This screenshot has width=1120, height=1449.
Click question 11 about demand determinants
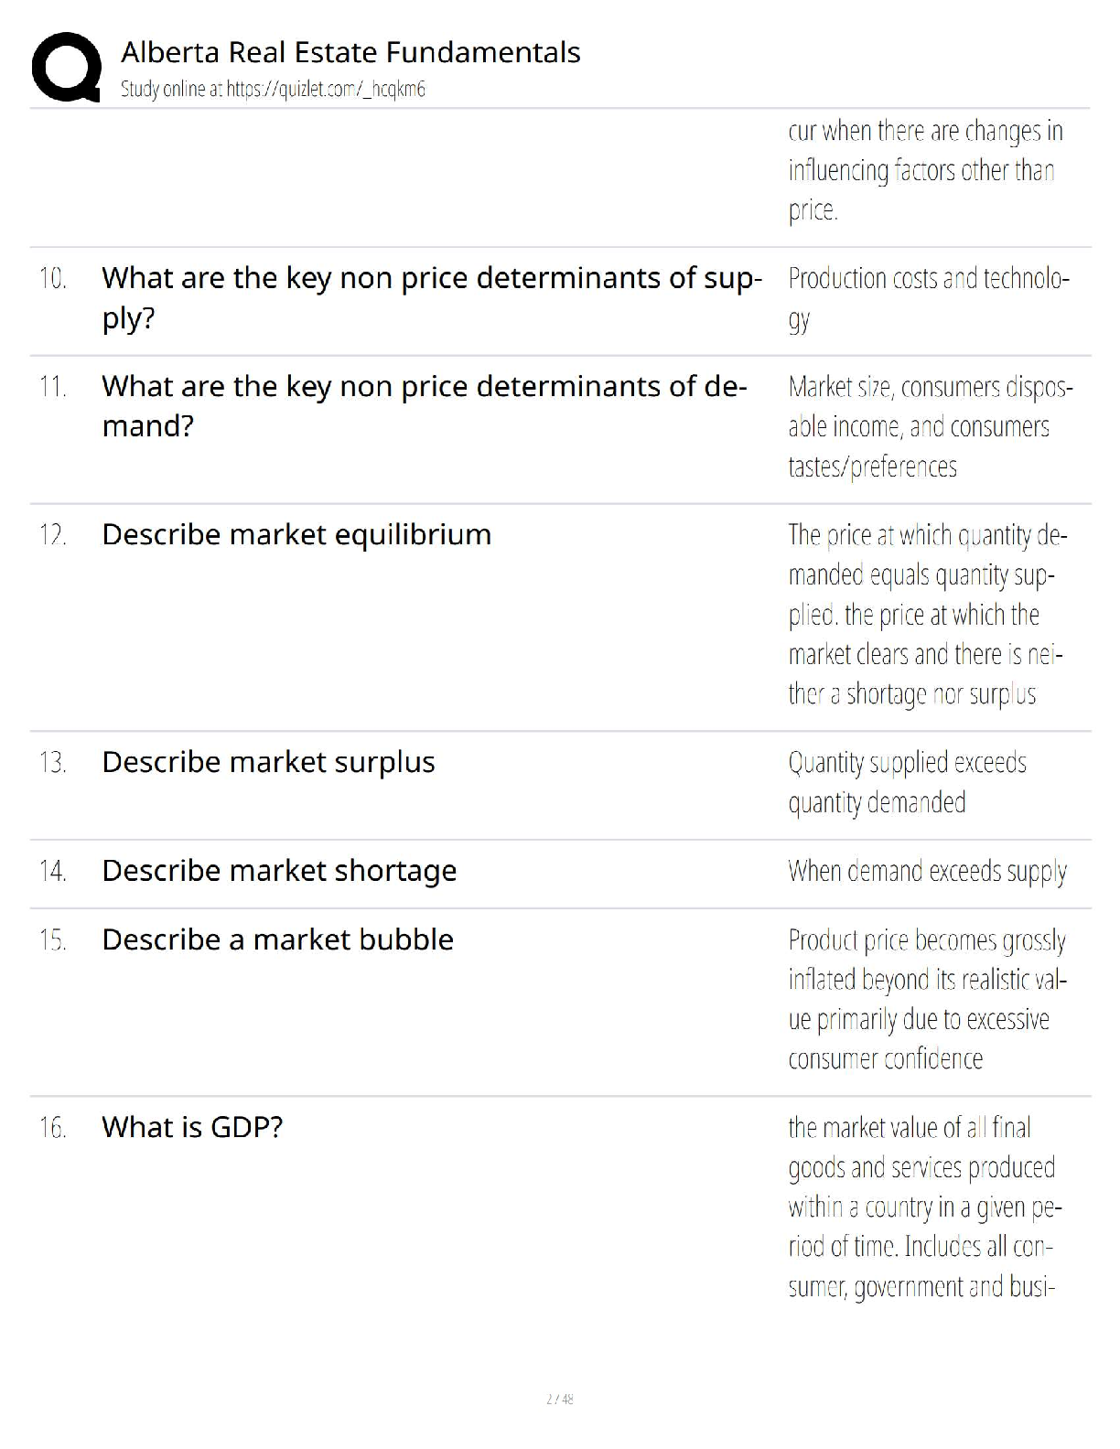click(425, 406)
